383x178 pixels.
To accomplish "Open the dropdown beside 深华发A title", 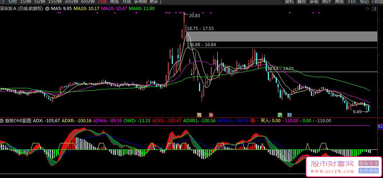I will pyautogui.click(x=47, y=8).
